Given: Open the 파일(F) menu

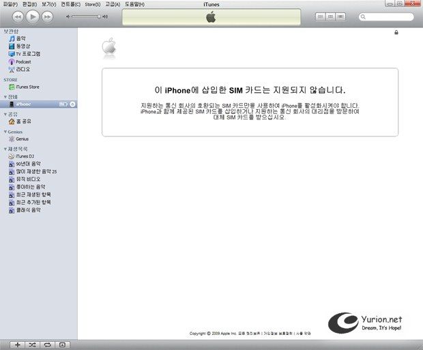Looking at the screenshot, I should tap(10, 4).
